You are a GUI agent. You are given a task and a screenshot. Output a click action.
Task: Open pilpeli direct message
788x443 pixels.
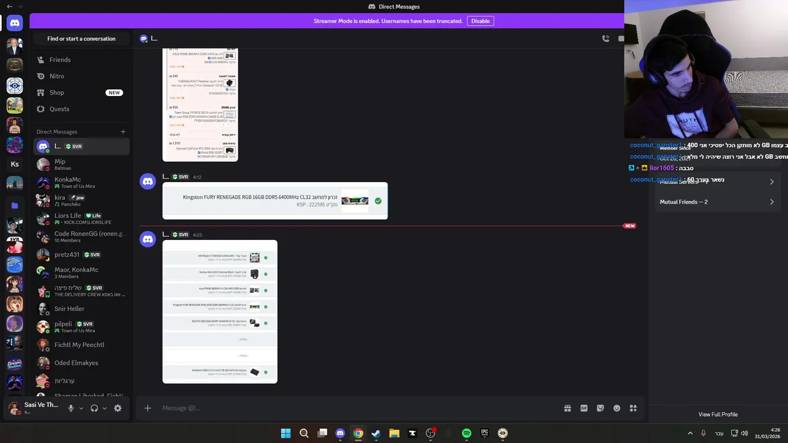coord(81,327)
